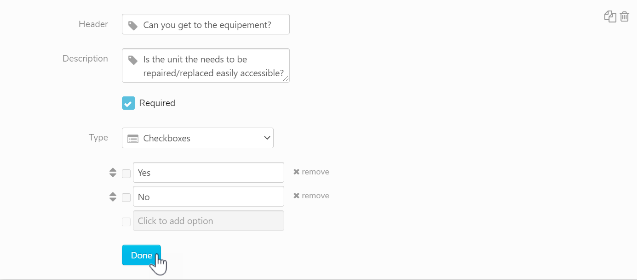637x280 pixels.
Task: Click the trash delete icon
Action: click(624, 17)
